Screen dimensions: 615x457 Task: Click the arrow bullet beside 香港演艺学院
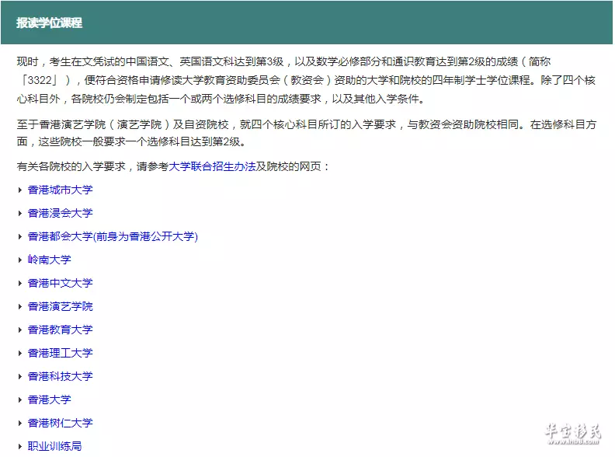[20, 307]
